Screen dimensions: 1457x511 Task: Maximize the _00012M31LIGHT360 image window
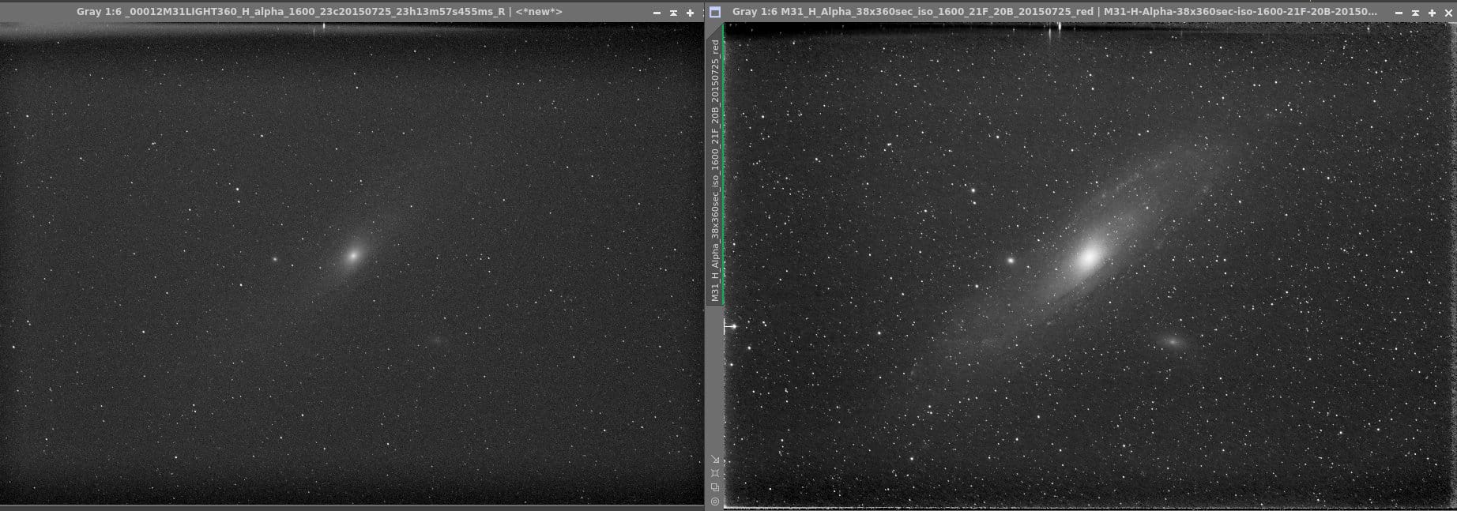690,13
